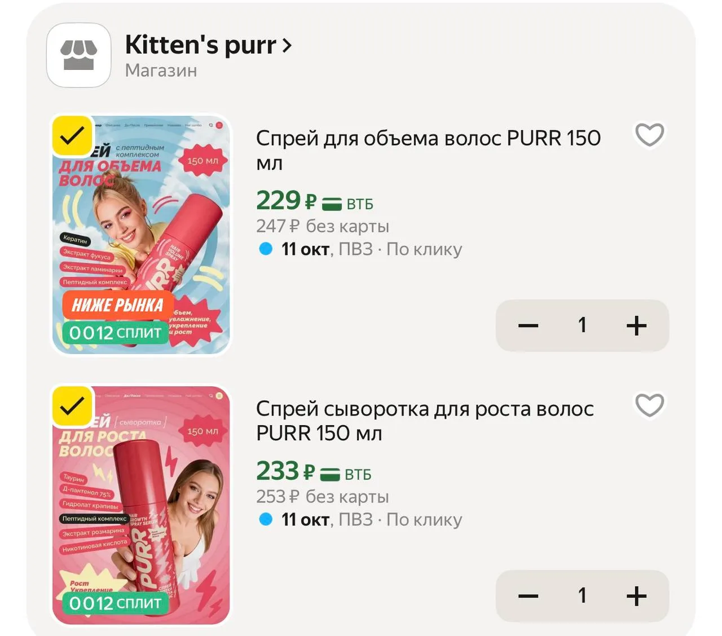Open the Kitten's purr store chevron
Image resolution: width=722 pixels, height=636 pixels.
[287, 45]
